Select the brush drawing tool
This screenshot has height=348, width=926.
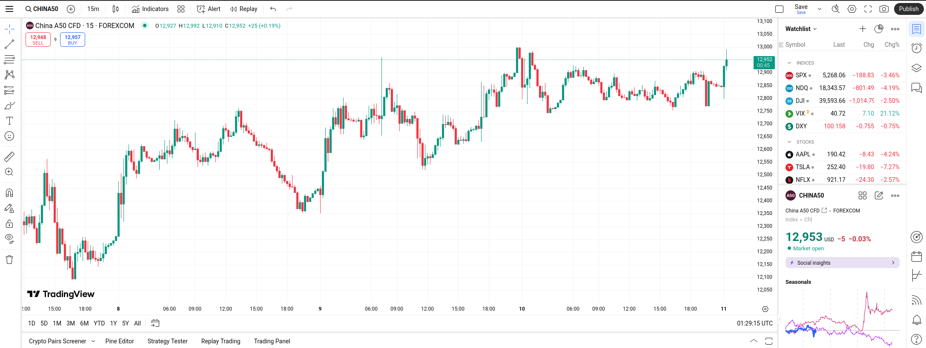click(9, 105)
